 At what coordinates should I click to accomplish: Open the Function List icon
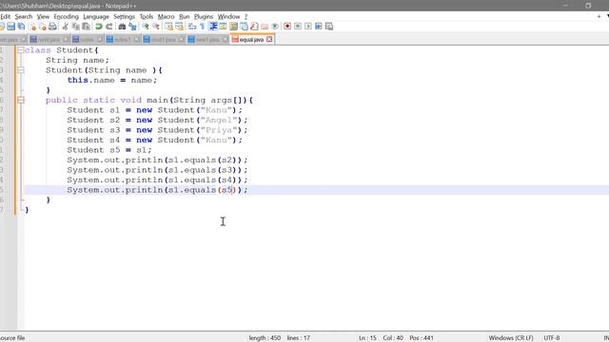(x=254, y=27)
